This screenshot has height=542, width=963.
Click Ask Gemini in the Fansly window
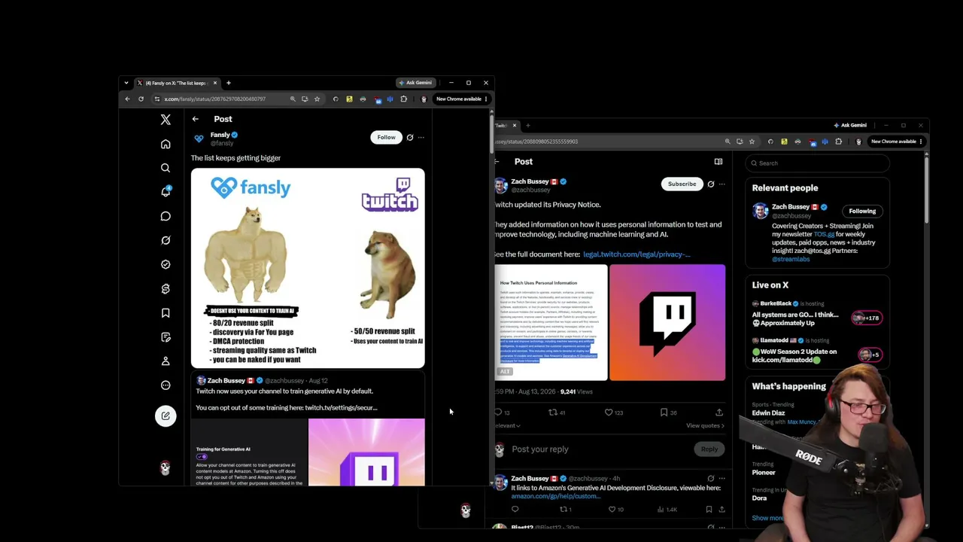click(x=415, y=83)
